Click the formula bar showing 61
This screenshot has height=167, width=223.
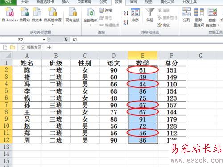click(x=146, y=40)
